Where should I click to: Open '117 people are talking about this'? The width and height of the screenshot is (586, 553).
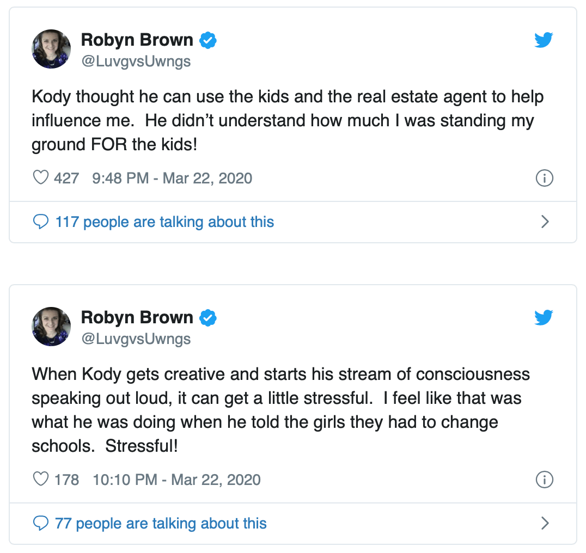pyautogui.click(x=164, y=222)
